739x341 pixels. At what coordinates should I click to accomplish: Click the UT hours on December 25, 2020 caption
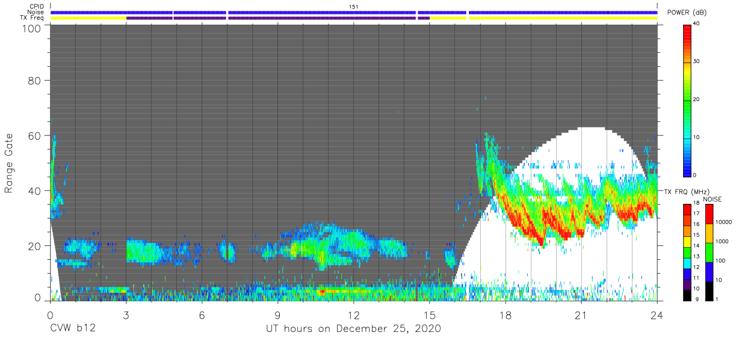point(354,329)
